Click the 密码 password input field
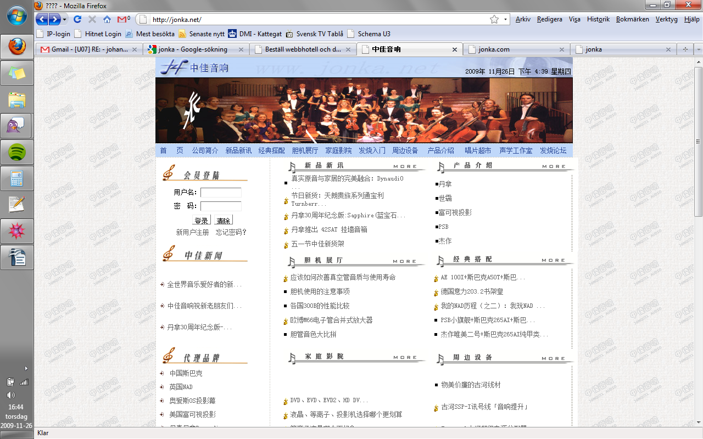 (221, 206)
